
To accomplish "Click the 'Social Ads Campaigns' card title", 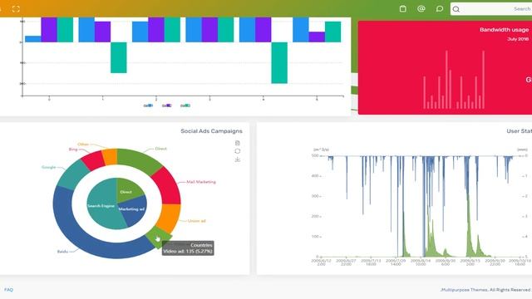I will (x=211, y=131).
